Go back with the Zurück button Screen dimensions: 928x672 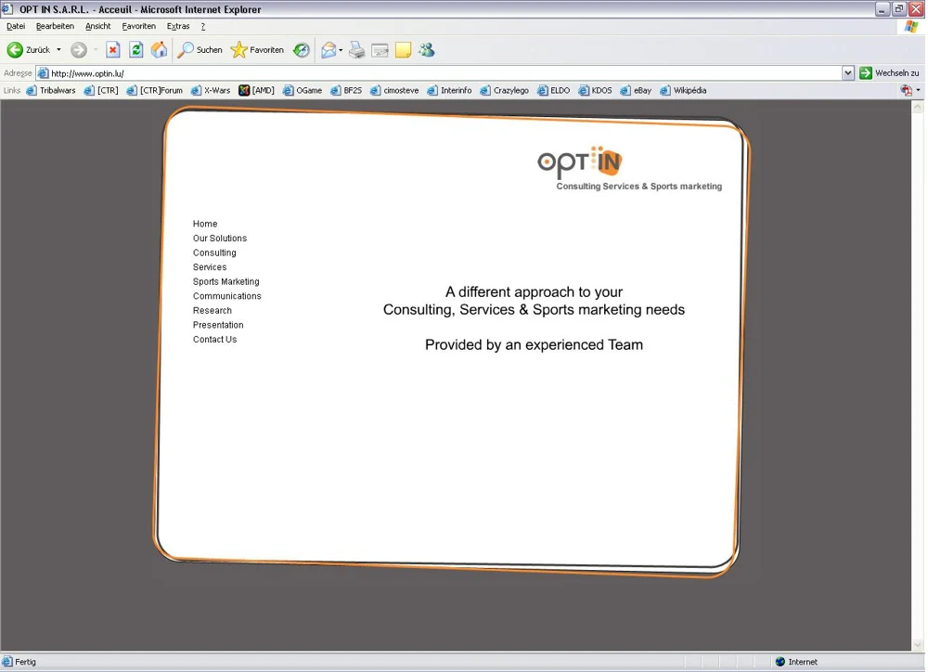tap(29, 50)
